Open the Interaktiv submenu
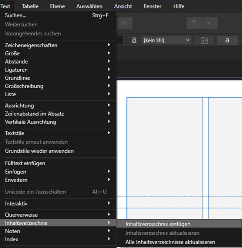Image resolution: width=242 pixels, height=248 pixels. [x=58, y=203]
